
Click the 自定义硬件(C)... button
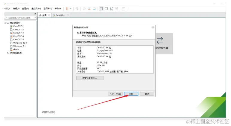pyautogui.click(x=90, y=78)
